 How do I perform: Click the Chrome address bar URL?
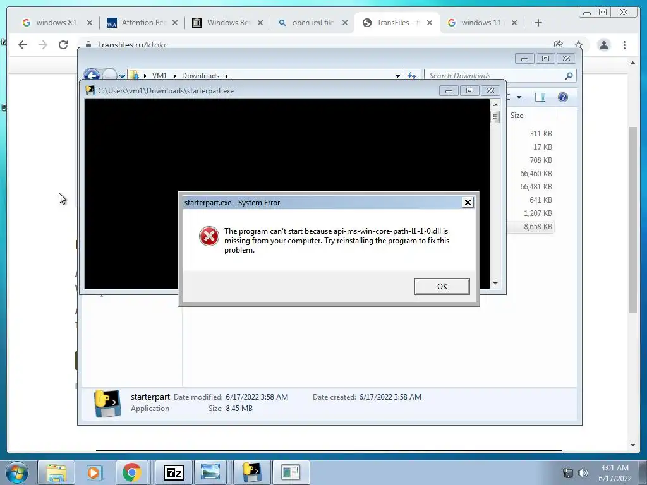coord(133,44)
